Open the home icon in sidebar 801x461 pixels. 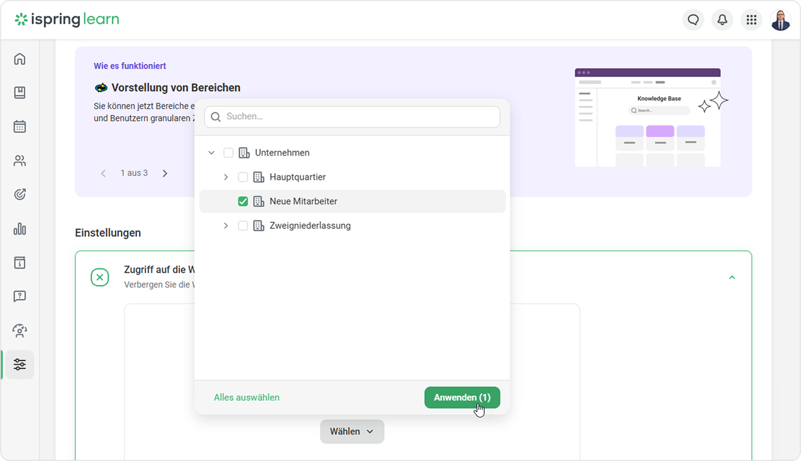pyautogui.click(x=19, y=59)
